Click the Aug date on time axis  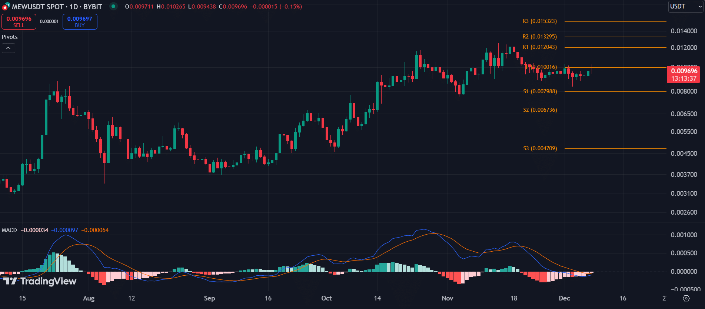pos(89,298)
